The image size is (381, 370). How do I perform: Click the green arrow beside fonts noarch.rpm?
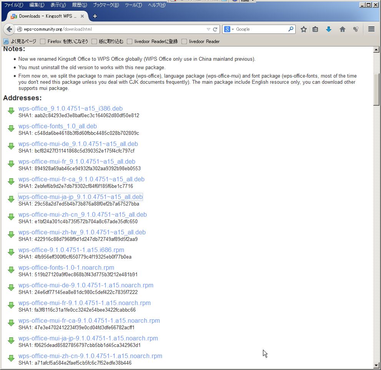click(x=11, y=270)
